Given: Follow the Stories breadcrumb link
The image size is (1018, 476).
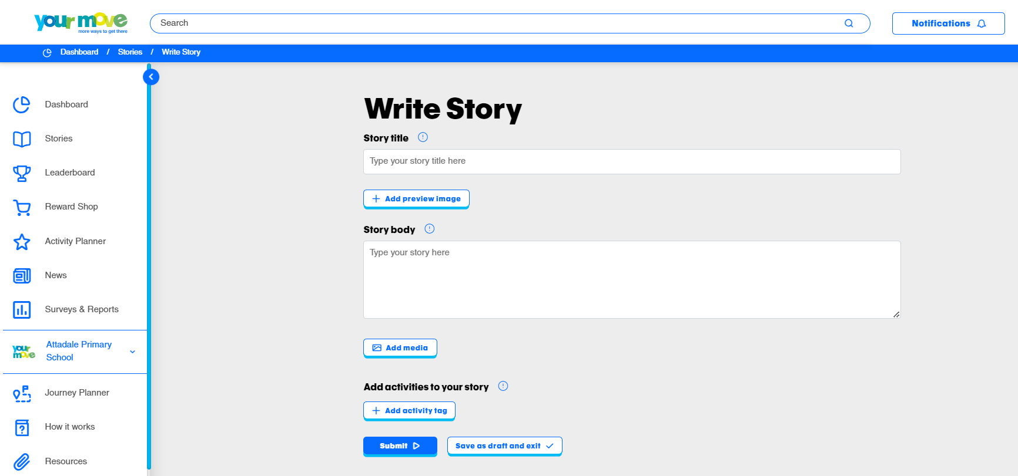Looking at the screenshot, I should coord(130,52).
